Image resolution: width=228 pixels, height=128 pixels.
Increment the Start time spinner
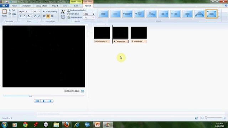(93, 13)
